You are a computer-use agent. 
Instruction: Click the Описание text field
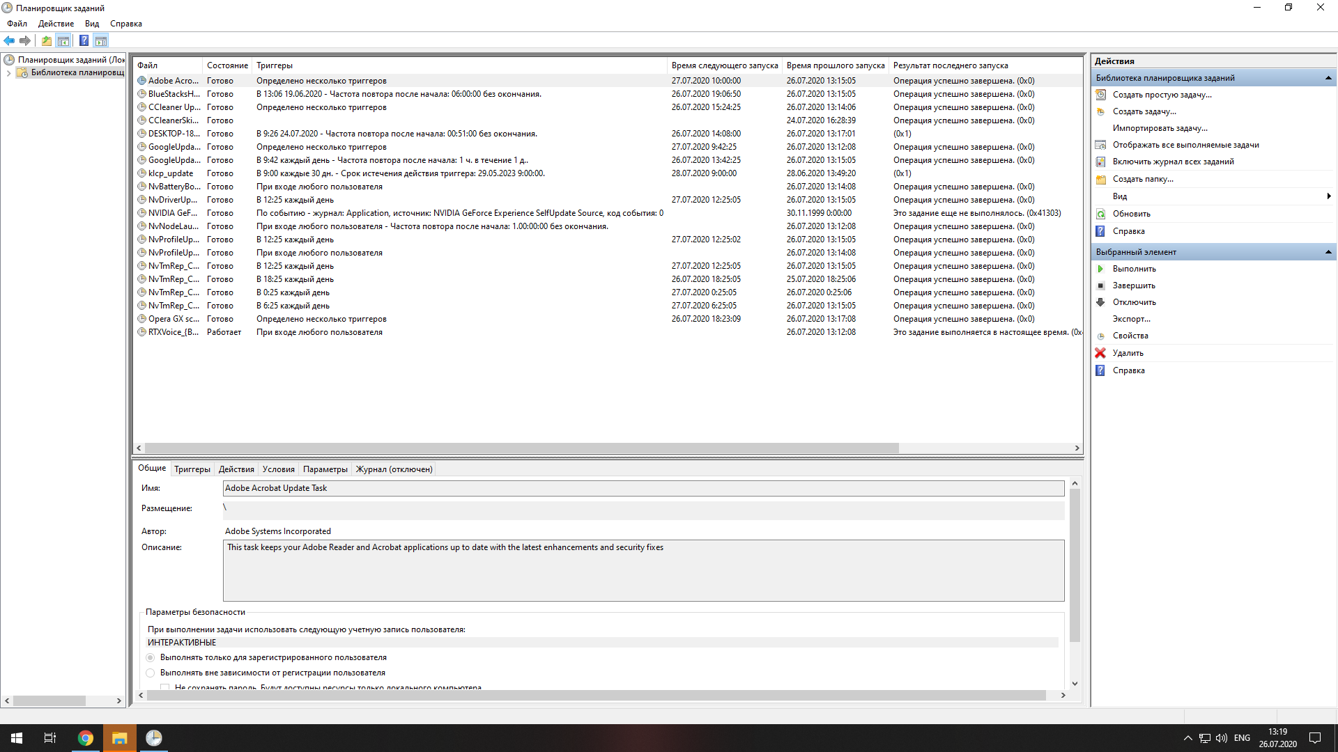click(643, 570)
